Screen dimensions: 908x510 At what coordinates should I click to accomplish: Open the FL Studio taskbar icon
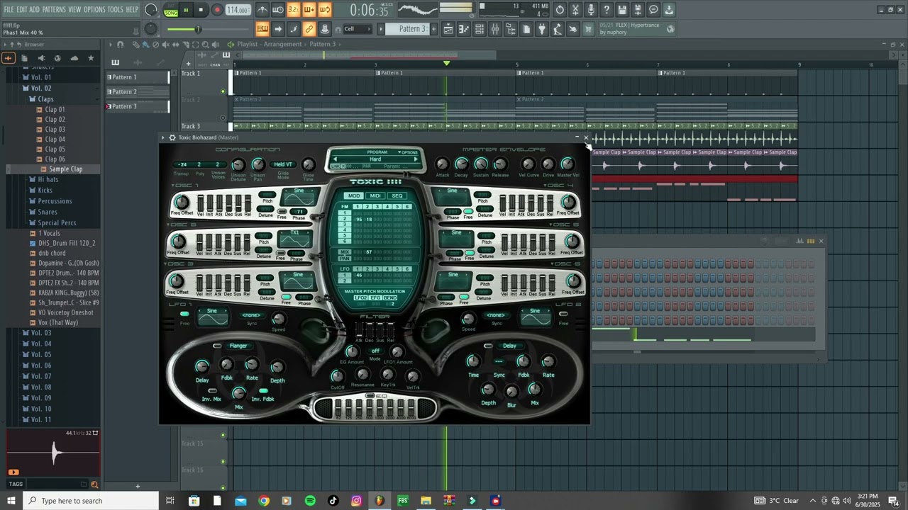pos(380,501)
